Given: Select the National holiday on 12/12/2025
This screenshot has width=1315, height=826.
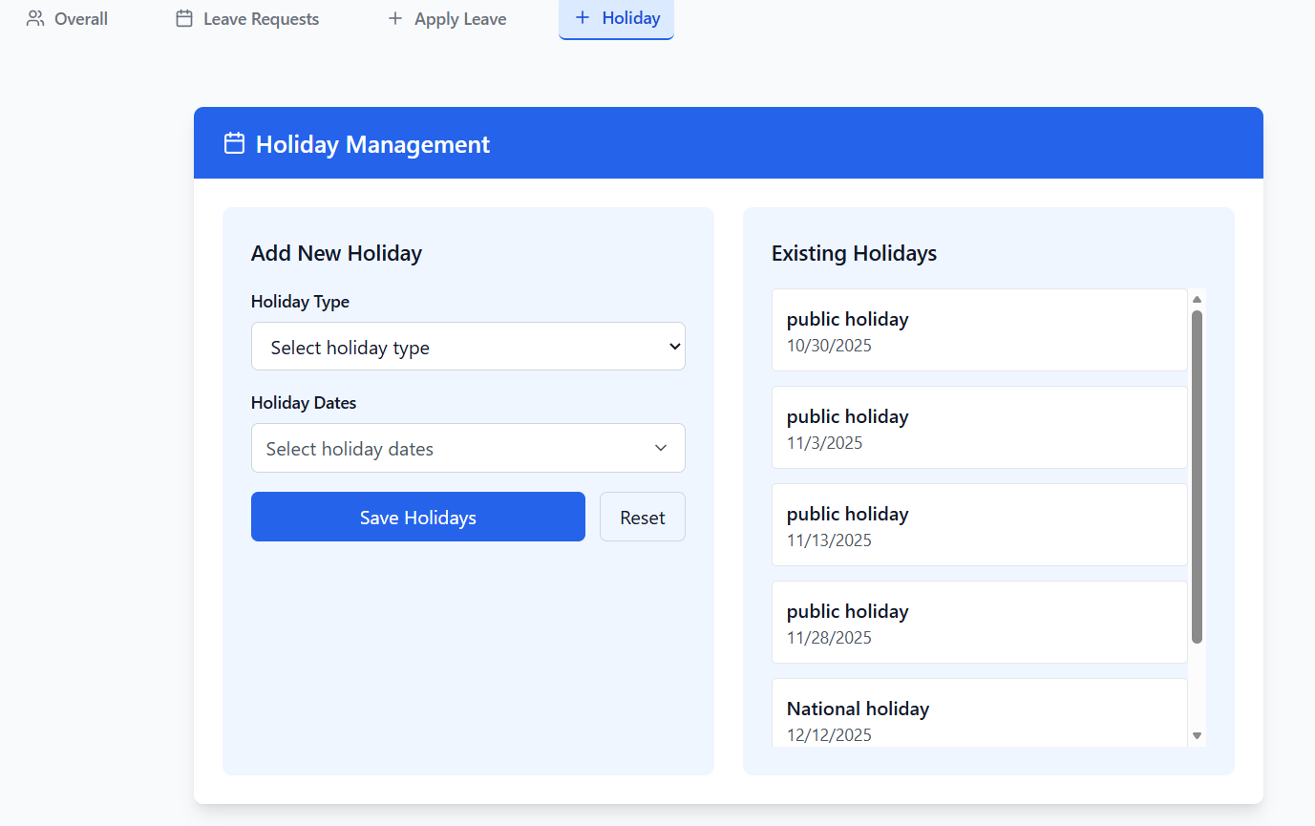Looking at the screenshot, I should tap(979, 714).
